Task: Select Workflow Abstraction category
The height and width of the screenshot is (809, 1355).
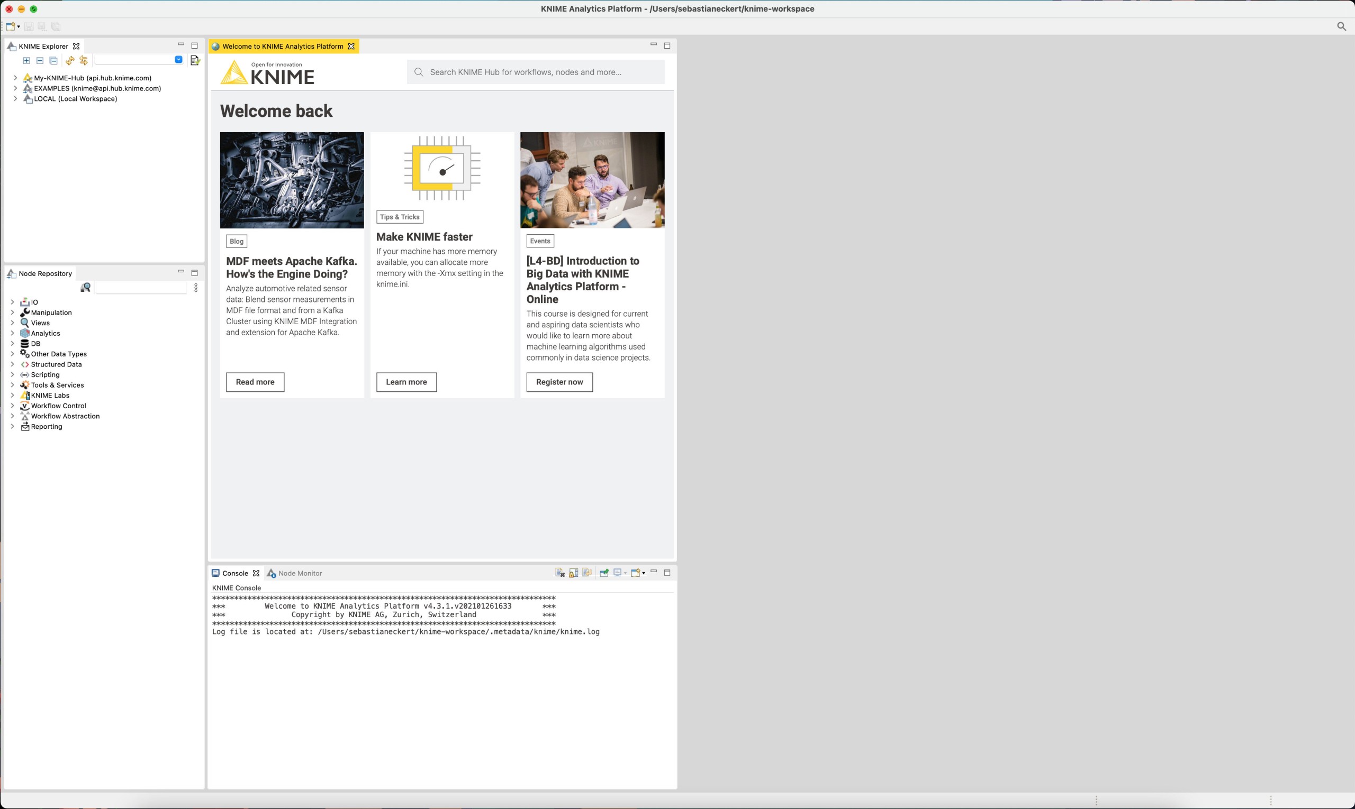Action: pyautogui.click(x=65, y=416)
